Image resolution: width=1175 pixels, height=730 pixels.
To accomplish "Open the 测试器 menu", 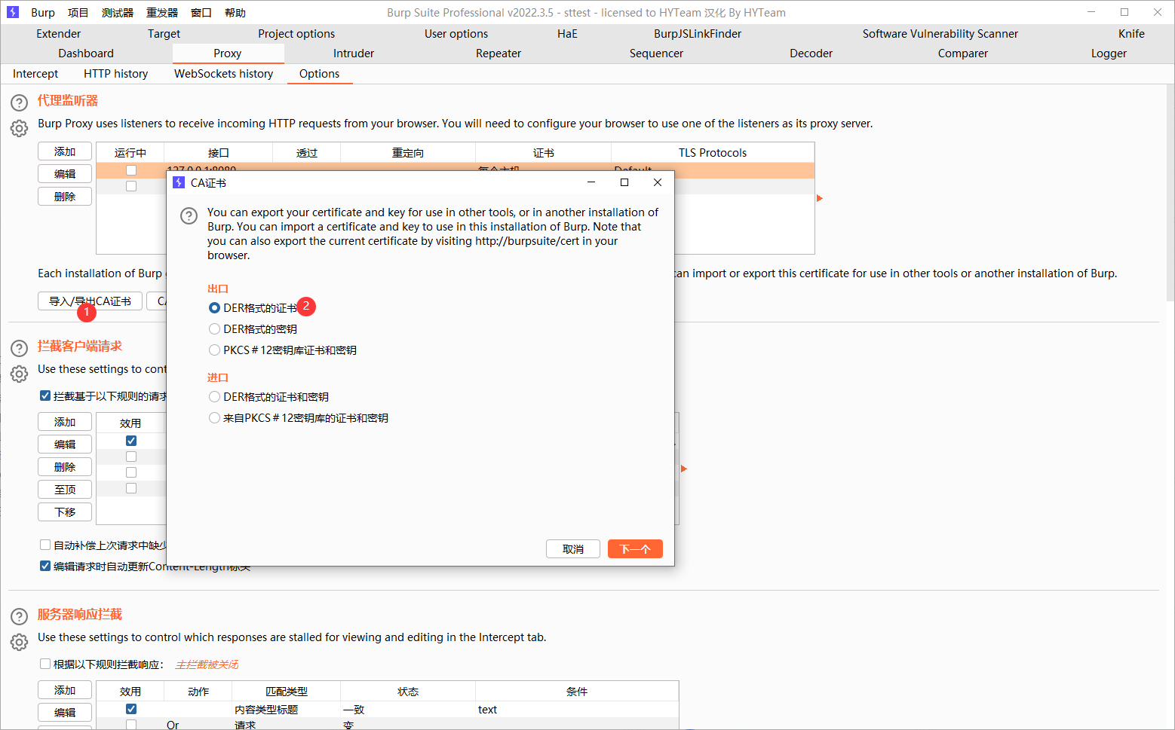I will point(118,13).
